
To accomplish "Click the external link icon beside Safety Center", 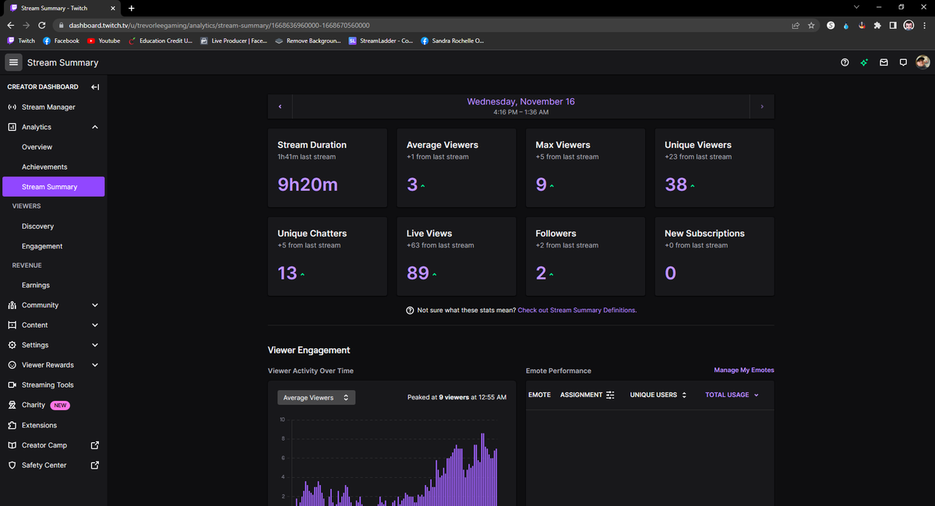I will (x=95, y=466).
